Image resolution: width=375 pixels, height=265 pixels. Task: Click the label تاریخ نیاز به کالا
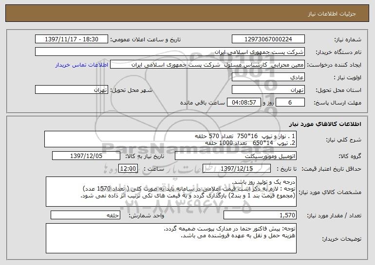(x=145, y=156)
